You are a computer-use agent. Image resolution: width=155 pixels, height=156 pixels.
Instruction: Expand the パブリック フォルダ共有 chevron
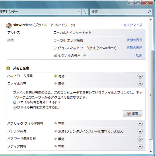(x=140, y=124)
